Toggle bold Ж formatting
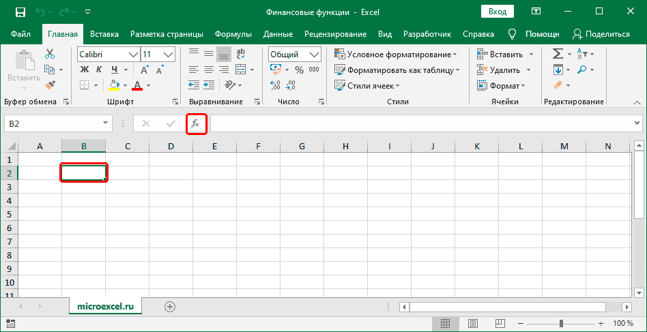 coord(85,70)
